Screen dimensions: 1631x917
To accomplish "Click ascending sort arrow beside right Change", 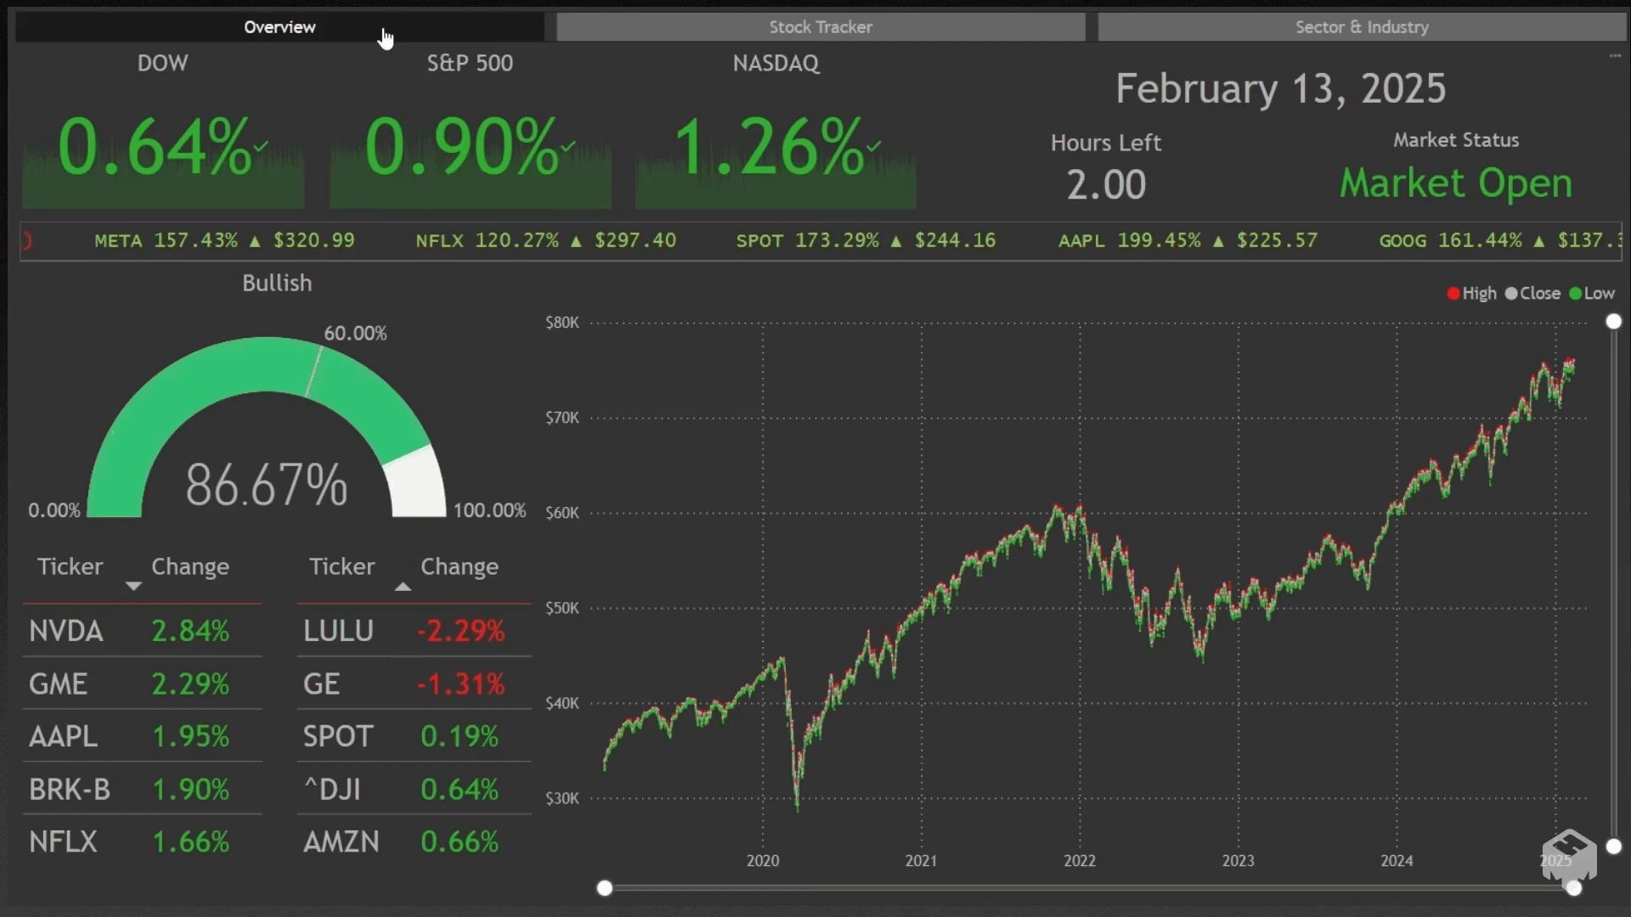I will tap(404, 586).
